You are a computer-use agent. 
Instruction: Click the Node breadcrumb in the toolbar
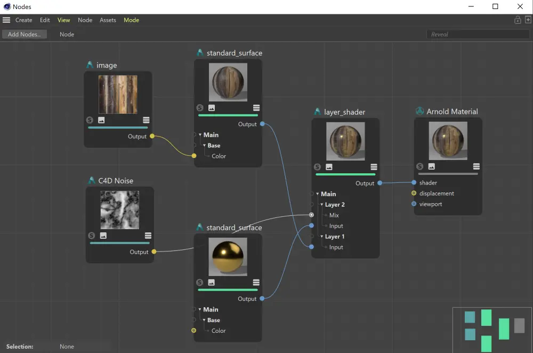[67, 34]
